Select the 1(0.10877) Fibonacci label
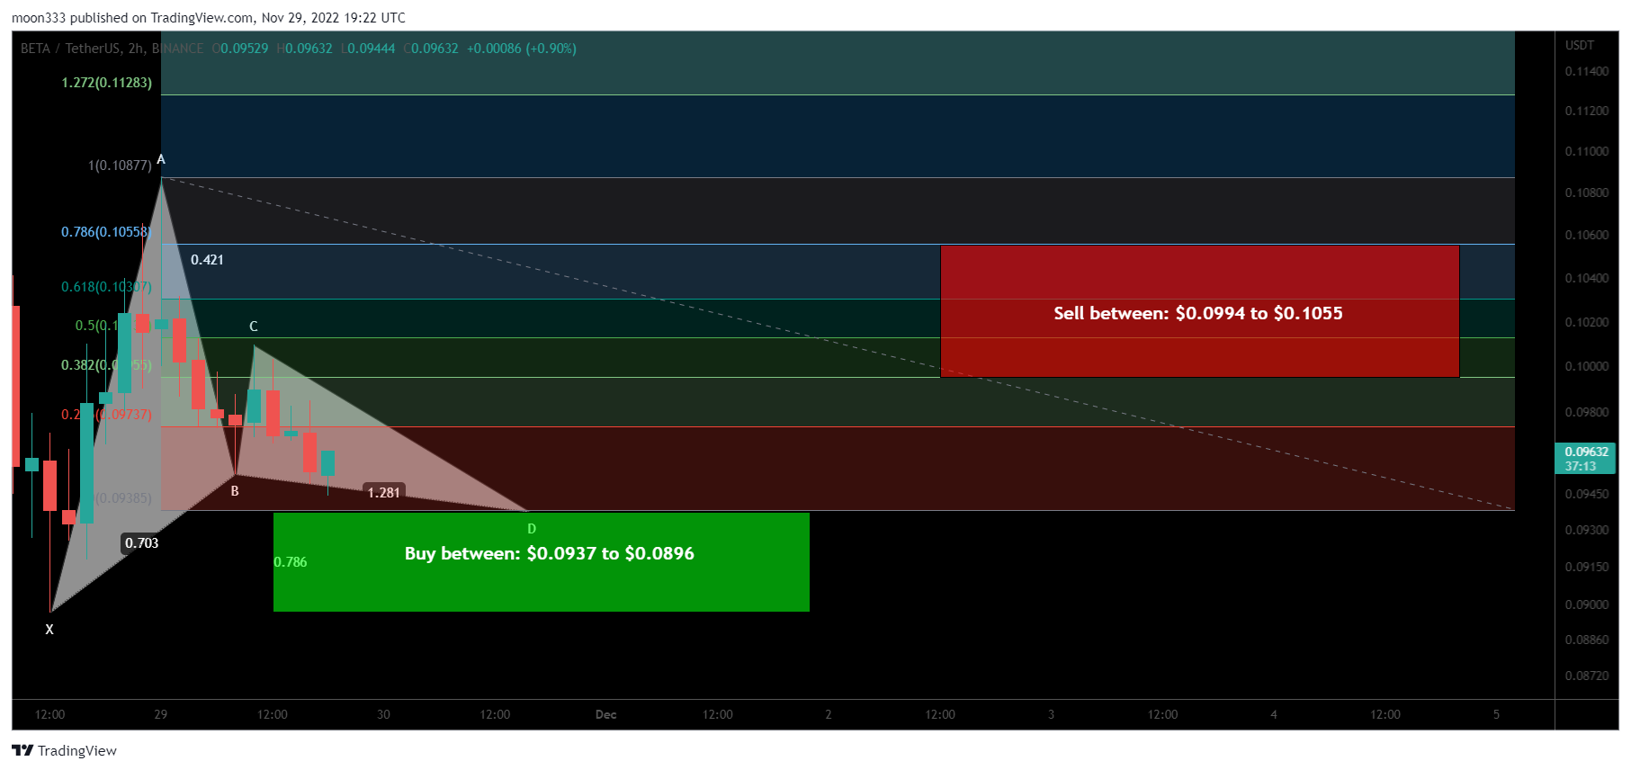This screenshot has height=770, width=1631. pos(120,166)
